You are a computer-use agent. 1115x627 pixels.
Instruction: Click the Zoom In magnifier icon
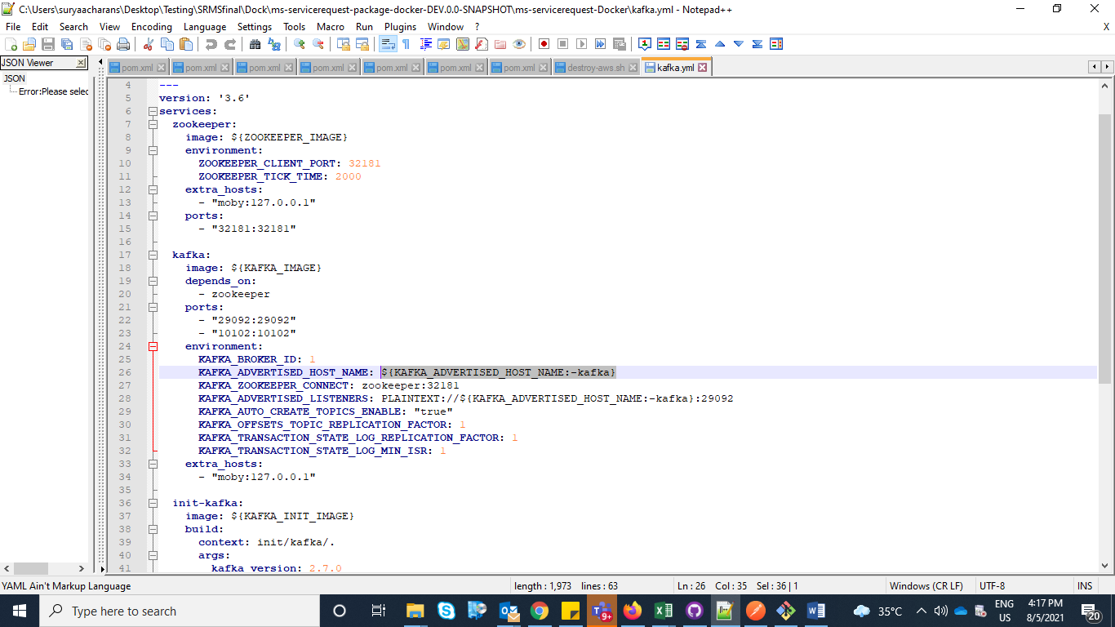tap(300, 44)
